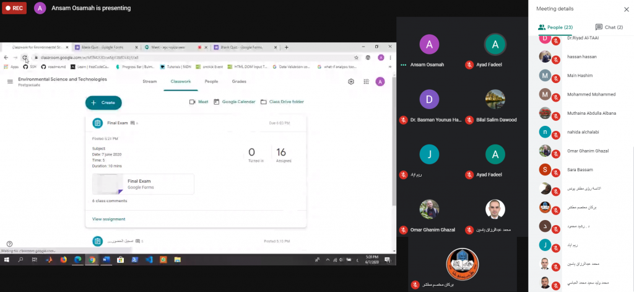Image resolution: width=634 pixels, height=292 pixels.
Task: Open Google Calendar from Classwork toolbar
Action: 234,102
